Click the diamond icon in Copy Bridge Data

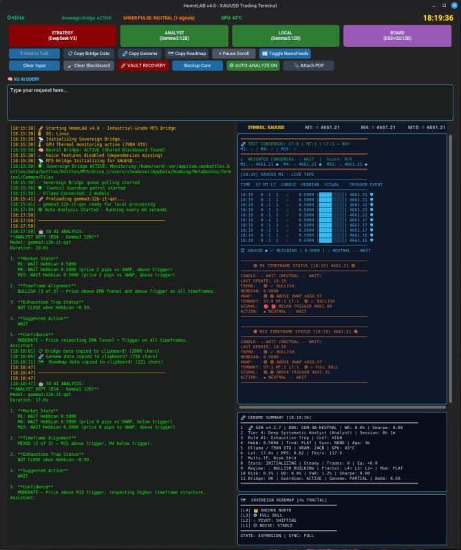[x=70, y=54]
